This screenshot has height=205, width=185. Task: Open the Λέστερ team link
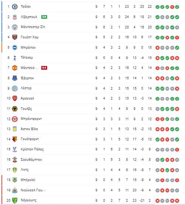click(26, 88)
